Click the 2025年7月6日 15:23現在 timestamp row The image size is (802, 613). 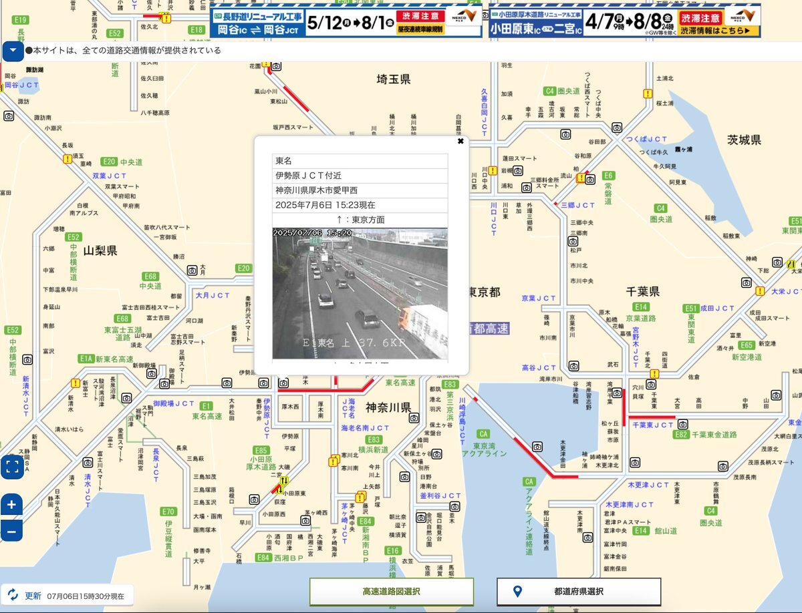pyautogui.click(x=360, y=206)
